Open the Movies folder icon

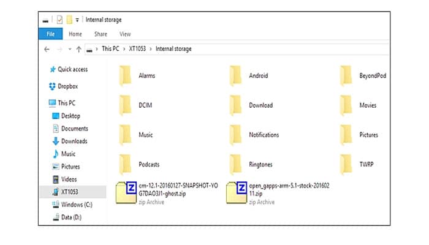346,105
